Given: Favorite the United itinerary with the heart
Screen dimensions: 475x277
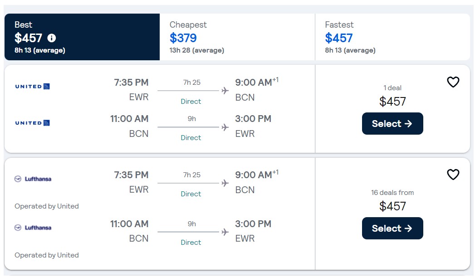Looking at the screenshot, I should tap(453, 82).
